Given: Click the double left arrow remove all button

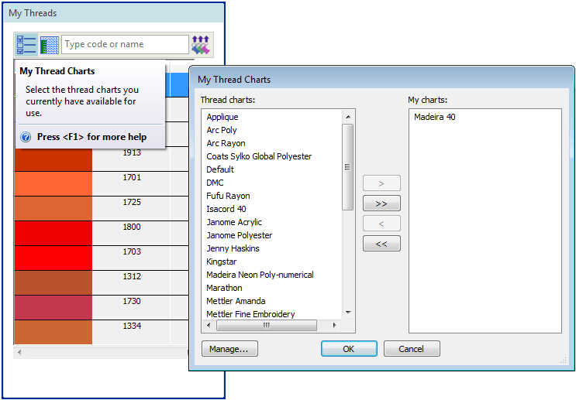Looking at the screenshot, I should (x=381, y=244).
